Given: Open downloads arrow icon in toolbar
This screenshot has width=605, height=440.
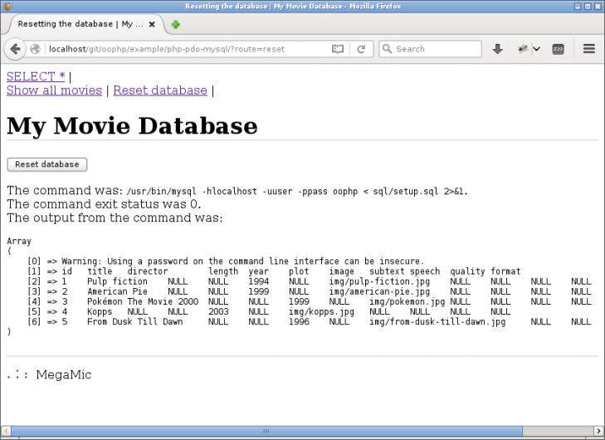Looking at the screenshot, I should pos(497,49).
